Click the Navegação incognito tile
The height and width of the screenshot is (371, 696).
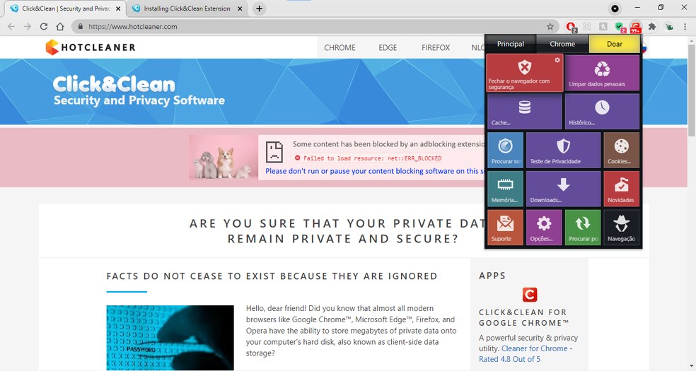[x=622, y=227]
